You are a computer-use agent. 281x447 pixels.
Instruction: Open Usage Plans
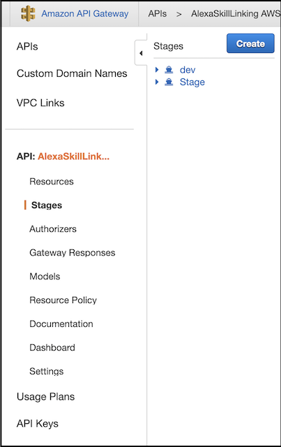coord(45,397)
